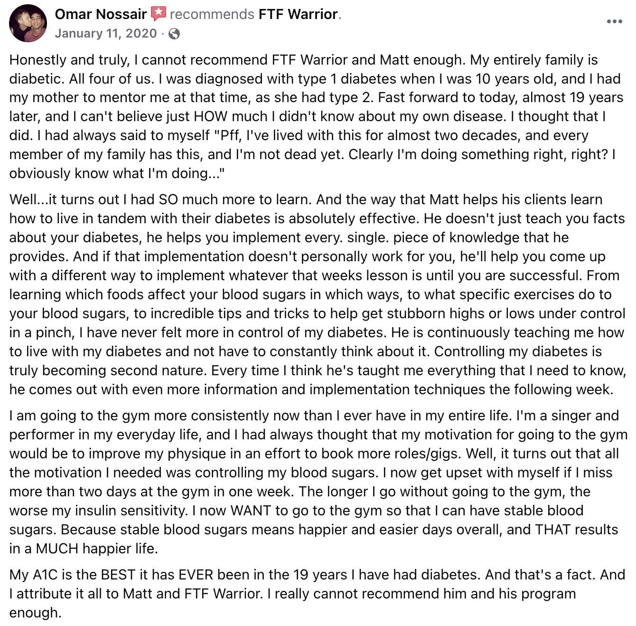Open the Omar Nossair profile name link
This screenshot has height=626, width=636.
click(101, 14)
